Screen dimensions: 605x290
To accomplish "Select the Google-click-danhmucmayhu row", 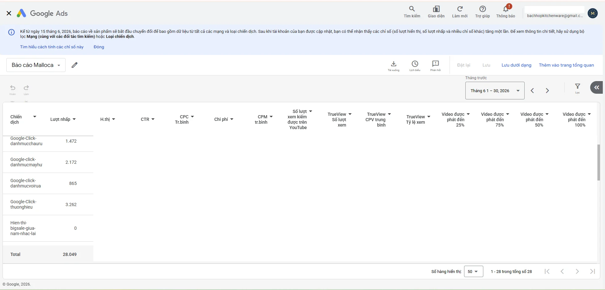I will click(x=48, y=162).
